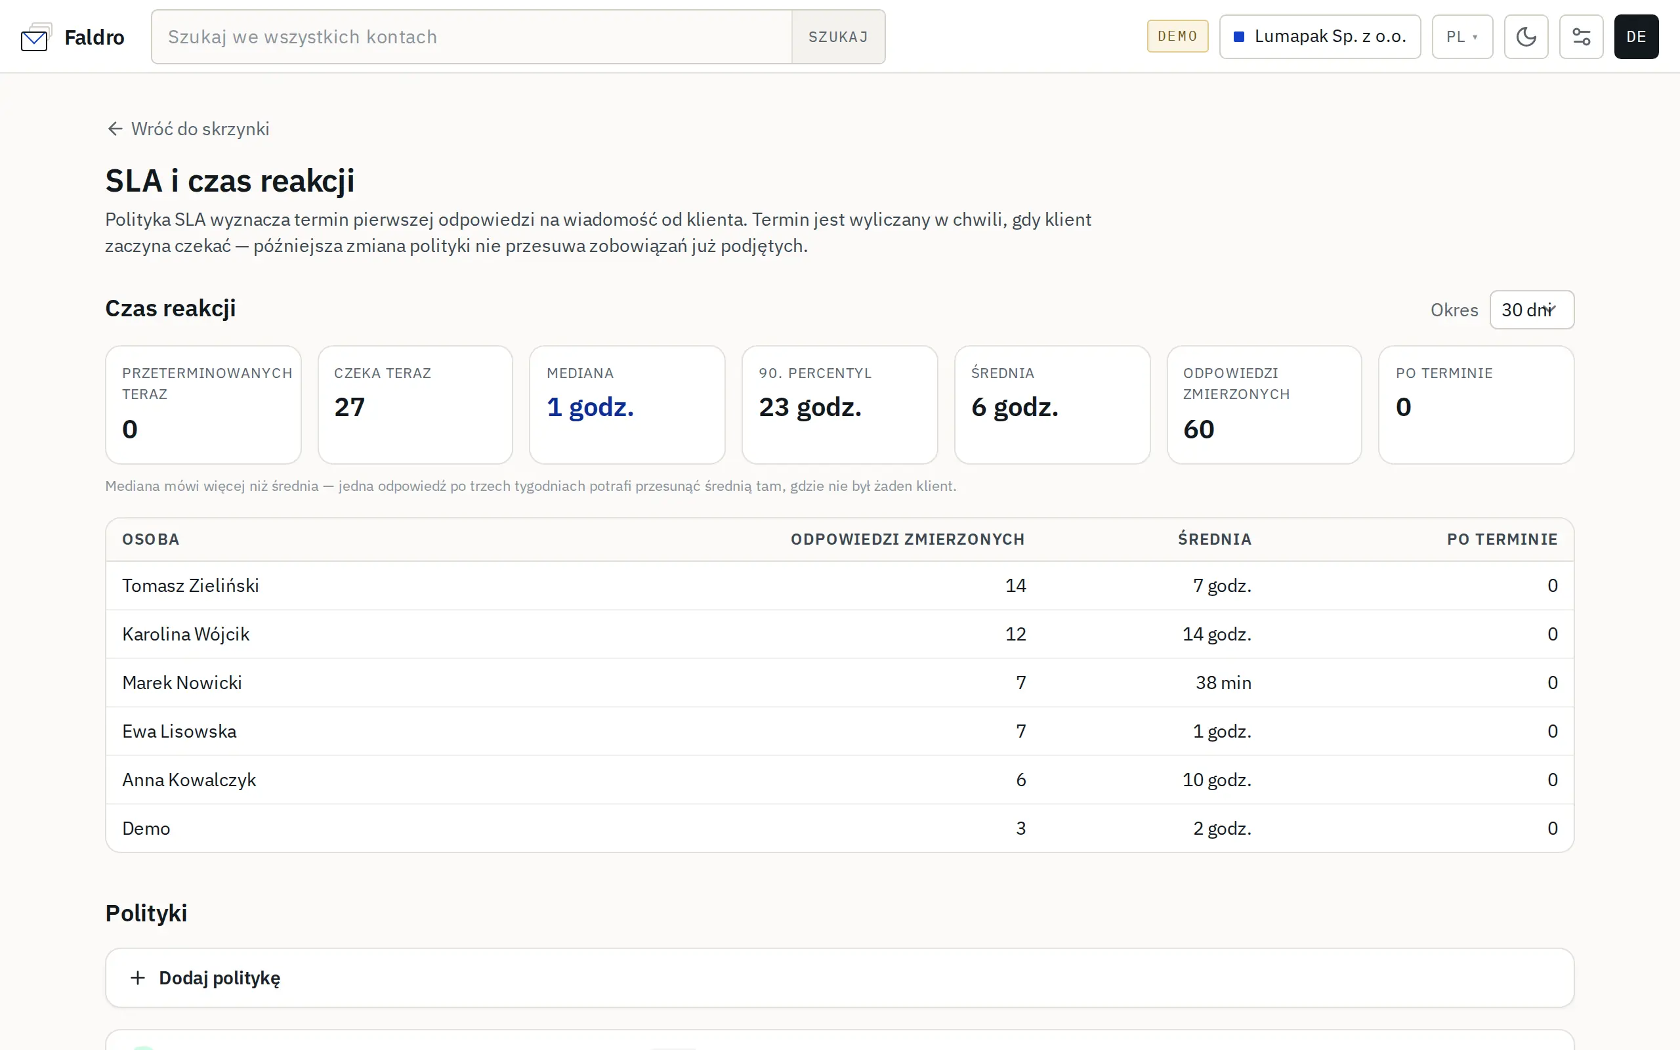The image size is (1680, 1050).
Task: Select the Demo person row
Action: [839, 828]
